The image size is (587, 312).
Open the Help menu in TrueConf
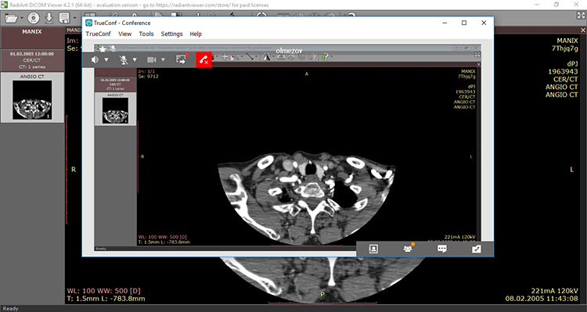click(x=196, y=34)
